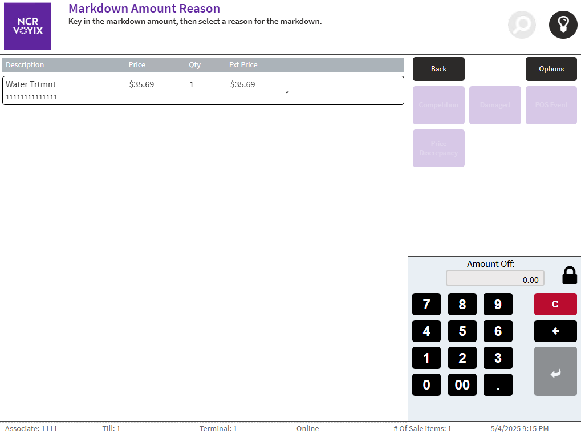The height and width of the screenshot is (434, 581).
Task: Tap the double zero 00 key
Action: (462, 384)
